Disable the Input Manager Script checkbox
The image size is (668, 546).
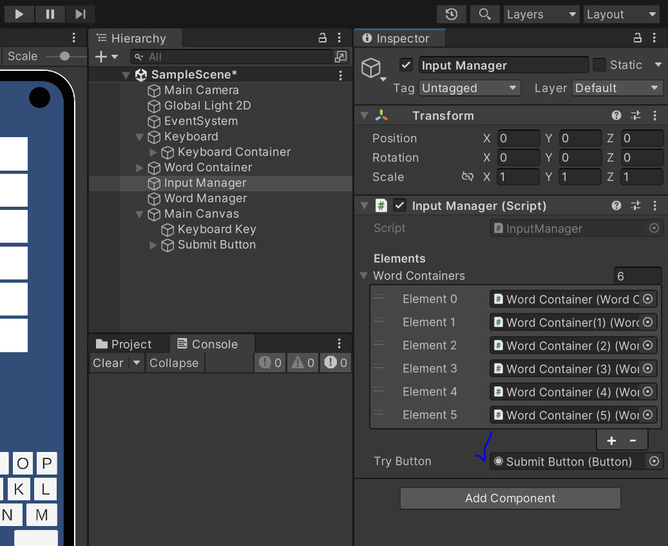click(x=399, y=205)
